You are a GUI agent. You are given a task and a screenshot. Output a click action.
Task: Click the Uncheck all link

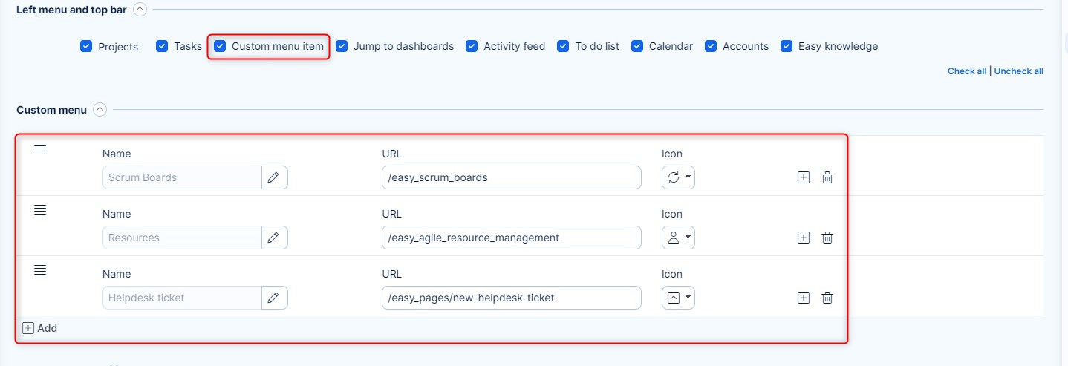[x=1018, y=71]
